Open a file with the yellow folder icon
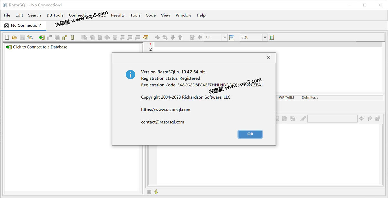The width and height of the screenshot is (388, 198). 15,37
